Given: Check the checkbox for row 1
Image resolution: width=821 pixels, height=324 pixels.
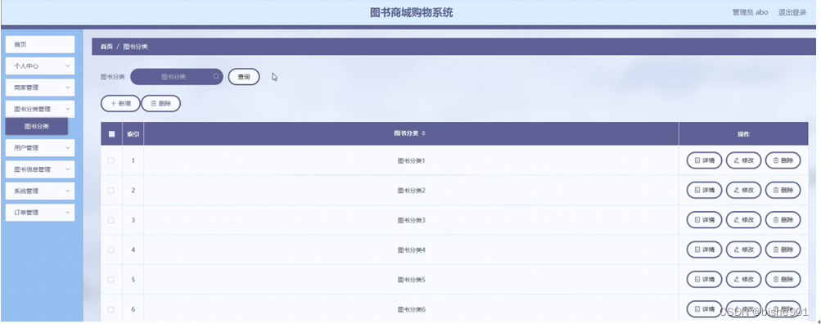Looking at the screenshot, I should coord(111,160).
